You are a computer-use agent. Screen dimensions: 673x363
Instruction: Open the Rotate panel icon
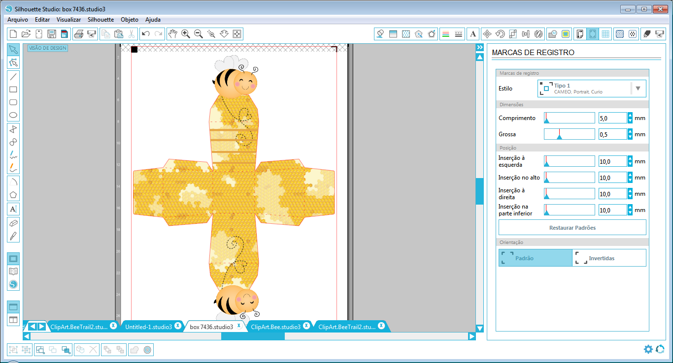500,34
